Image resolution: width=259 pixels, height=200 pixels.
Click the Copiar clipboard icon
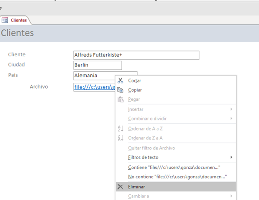click(120, 90)
